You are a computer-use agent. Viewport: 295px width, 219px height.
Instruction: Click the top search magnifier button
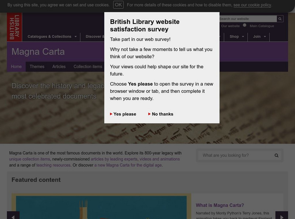[x=280, y=19]
